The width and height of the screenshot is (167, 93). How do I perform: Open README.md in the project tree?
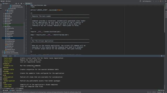tap(9, 46)
